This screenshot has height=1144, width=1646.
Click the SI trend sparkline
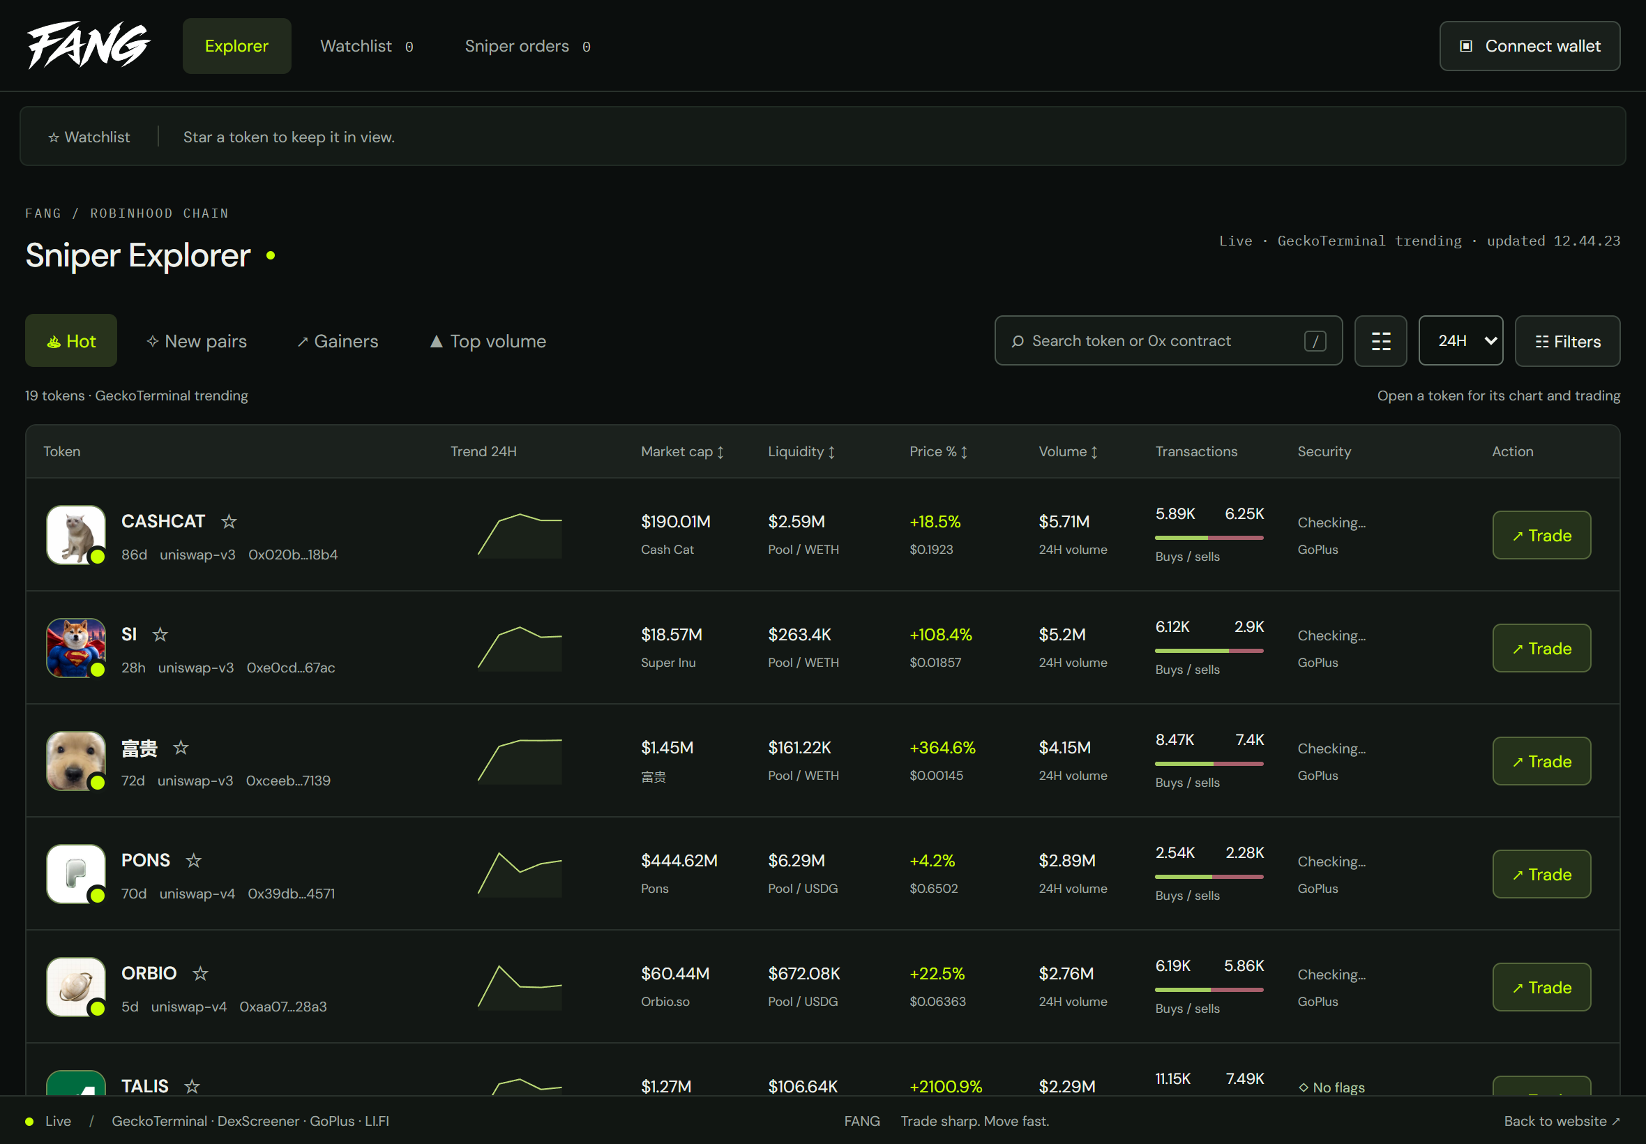click(520, 648)
